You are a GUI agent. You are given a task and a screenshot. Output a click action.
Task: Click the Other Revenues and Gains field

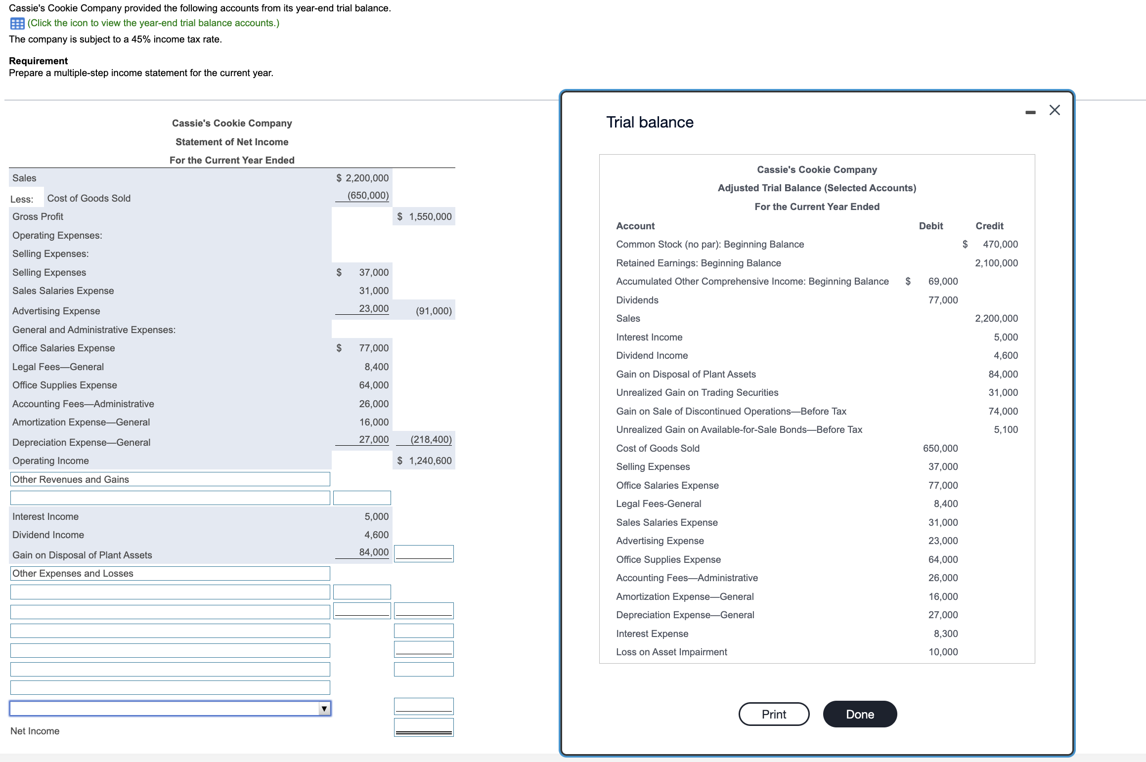(x=170, y=479)
